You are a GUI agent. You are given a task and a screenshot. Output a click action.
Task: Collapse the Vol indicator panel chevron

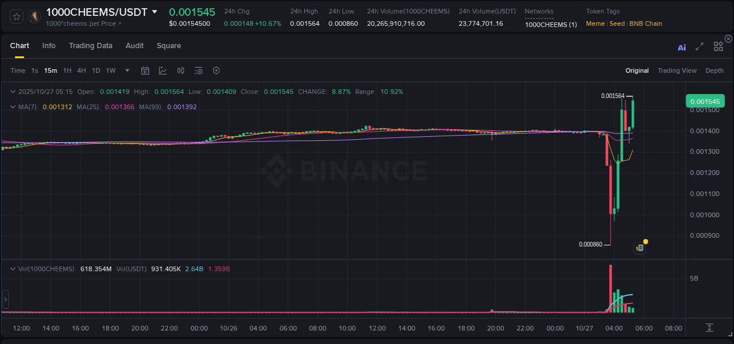[13, 268]
